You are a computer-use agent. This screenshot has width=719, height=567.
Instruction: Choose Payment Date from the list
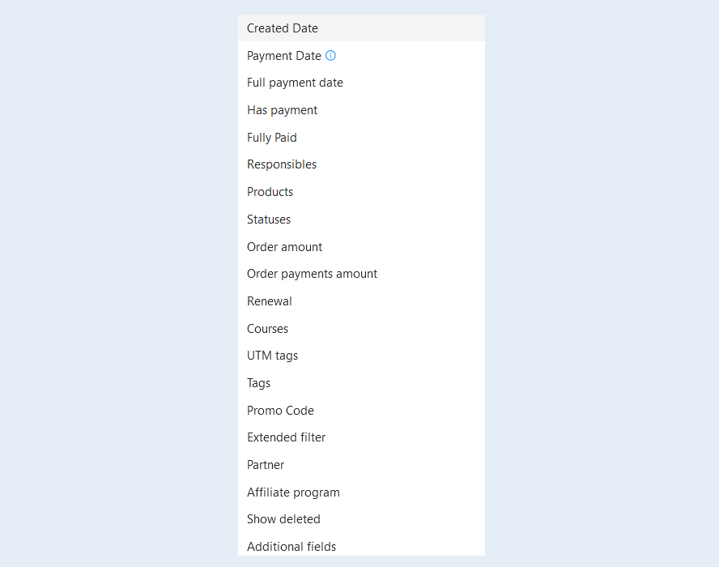click(361, 56)
